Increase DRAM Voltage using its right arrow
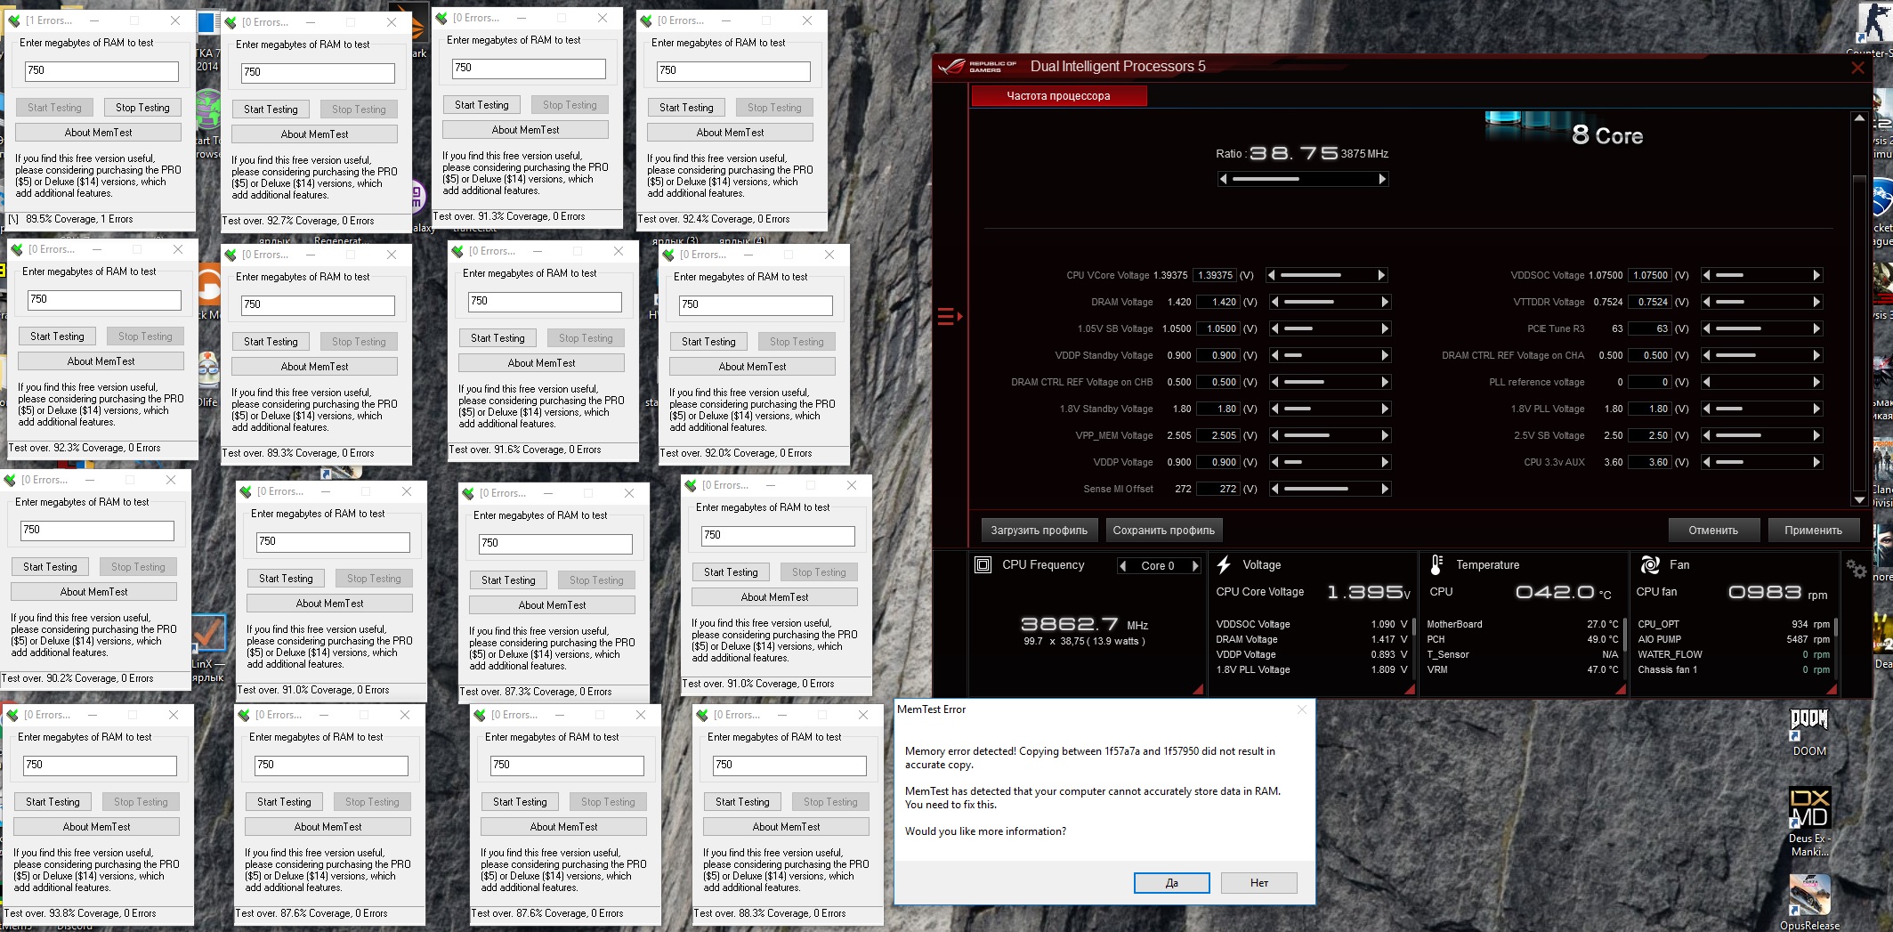This screenshot has height=932, width=1893. pyautogui.click(x=1385, y=302)
